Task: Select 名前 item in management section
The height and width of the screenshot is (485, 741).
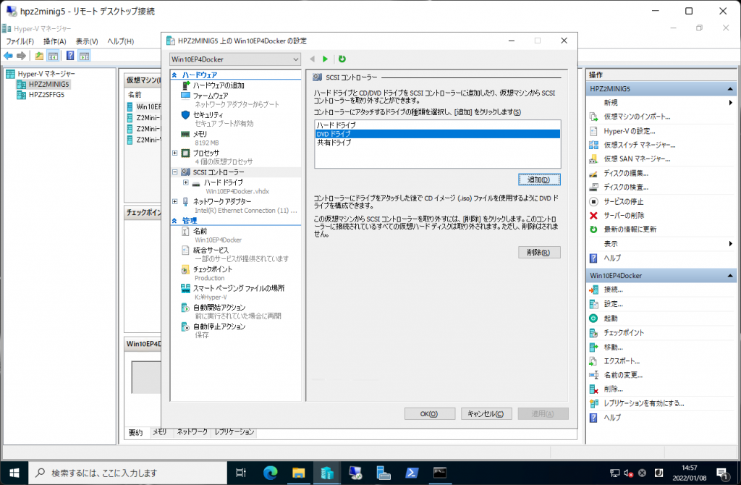Action: (x=200, y=231)
